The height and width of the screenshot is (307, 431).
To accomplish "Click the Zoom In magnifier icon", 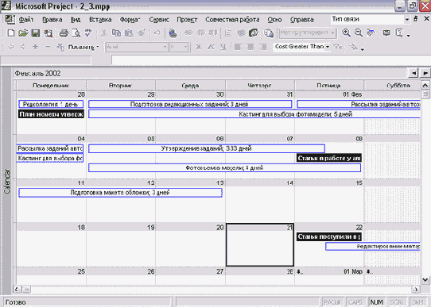I will tap(346, 33).
